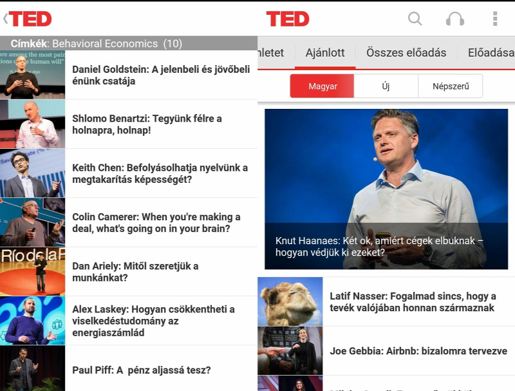The image size is (515, 391).
Task: Open the headphones audio icon
Action: click(x=455, y=19)
